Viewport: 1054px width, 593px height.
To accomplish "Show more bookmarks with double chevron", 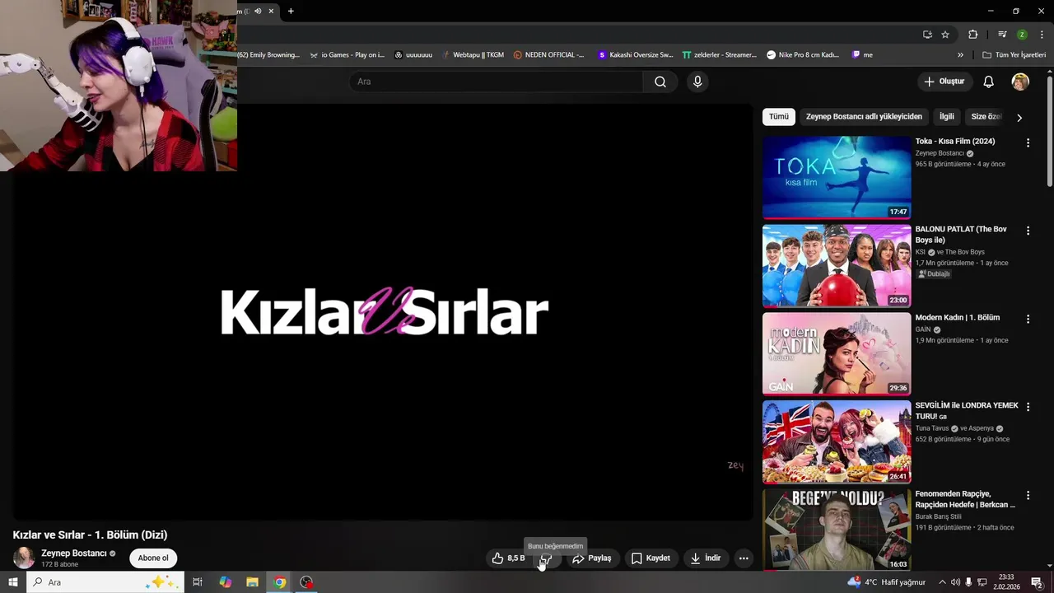I will [x=960, y=55].
